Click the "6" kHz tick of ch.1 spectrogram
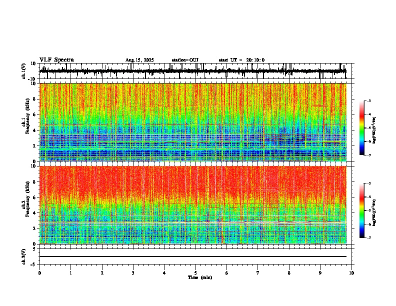This screenshot has height=306, width=396. pyautogui.click(x=35, y=115)
